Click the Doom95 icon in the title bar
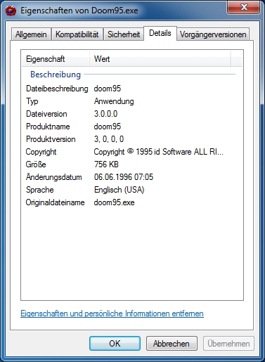Image resolution: width=265 pixels, height=362 pixels. coord(11,11)
